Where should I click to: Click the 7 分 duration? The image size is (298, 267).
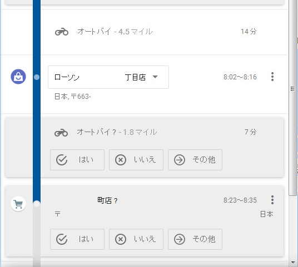pos(251,132)
